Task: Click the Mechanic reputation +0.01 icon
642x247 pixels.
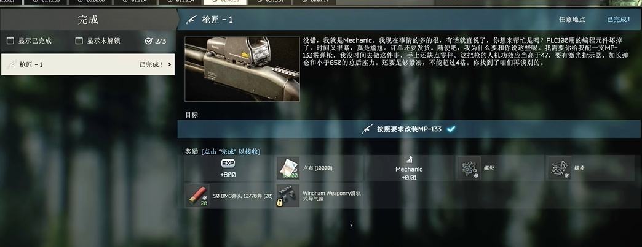Action: coord(409,159)
